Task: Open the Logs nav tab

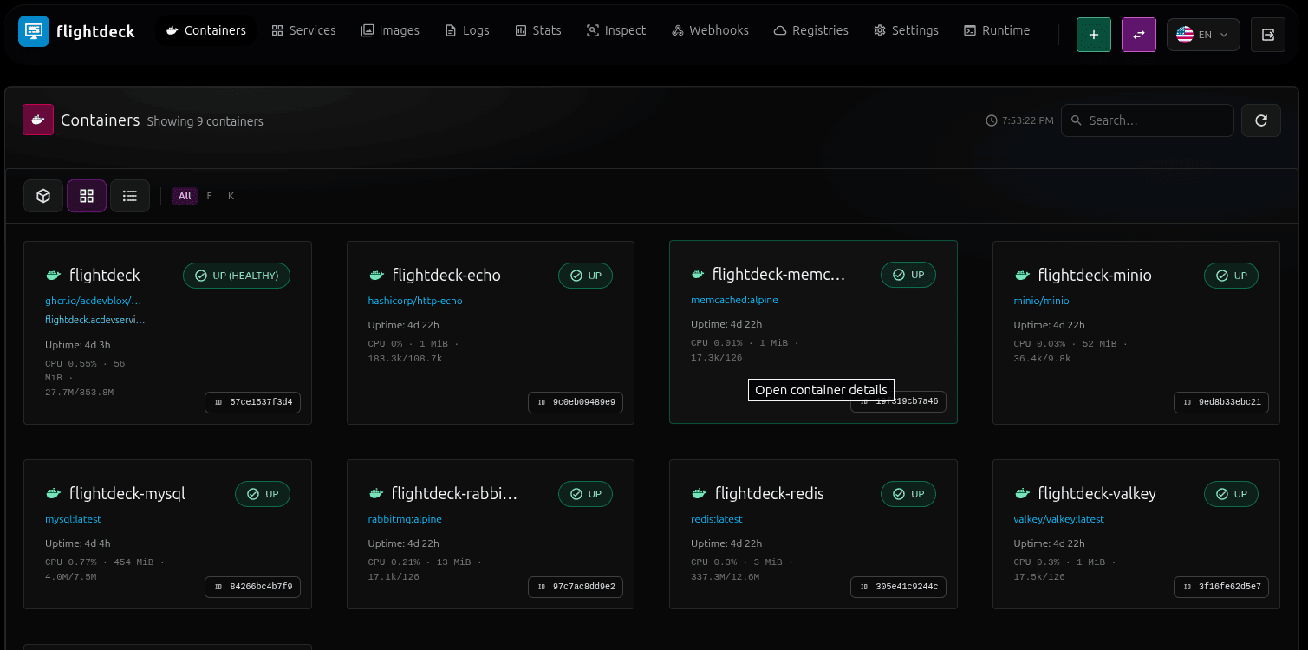Action: pyautogui.click(x=467, y=30)
